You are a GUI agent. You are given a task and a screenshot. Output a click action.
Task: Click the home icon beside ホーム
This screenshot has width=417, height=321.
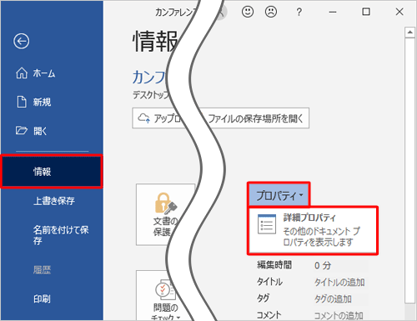pos(22,73)
